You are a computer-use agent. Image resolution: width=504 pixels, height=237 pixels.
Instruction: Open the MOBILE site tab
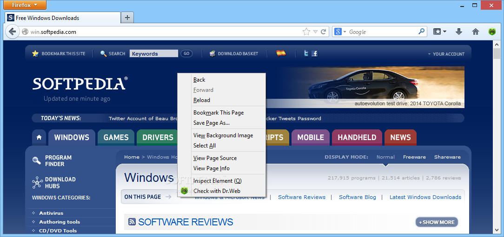[x=311, y=137]
